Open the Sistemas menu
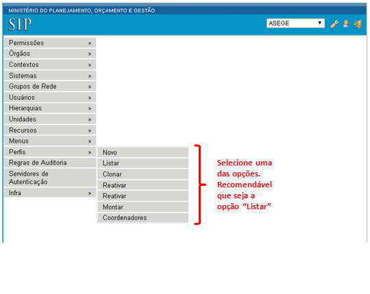 50,76
